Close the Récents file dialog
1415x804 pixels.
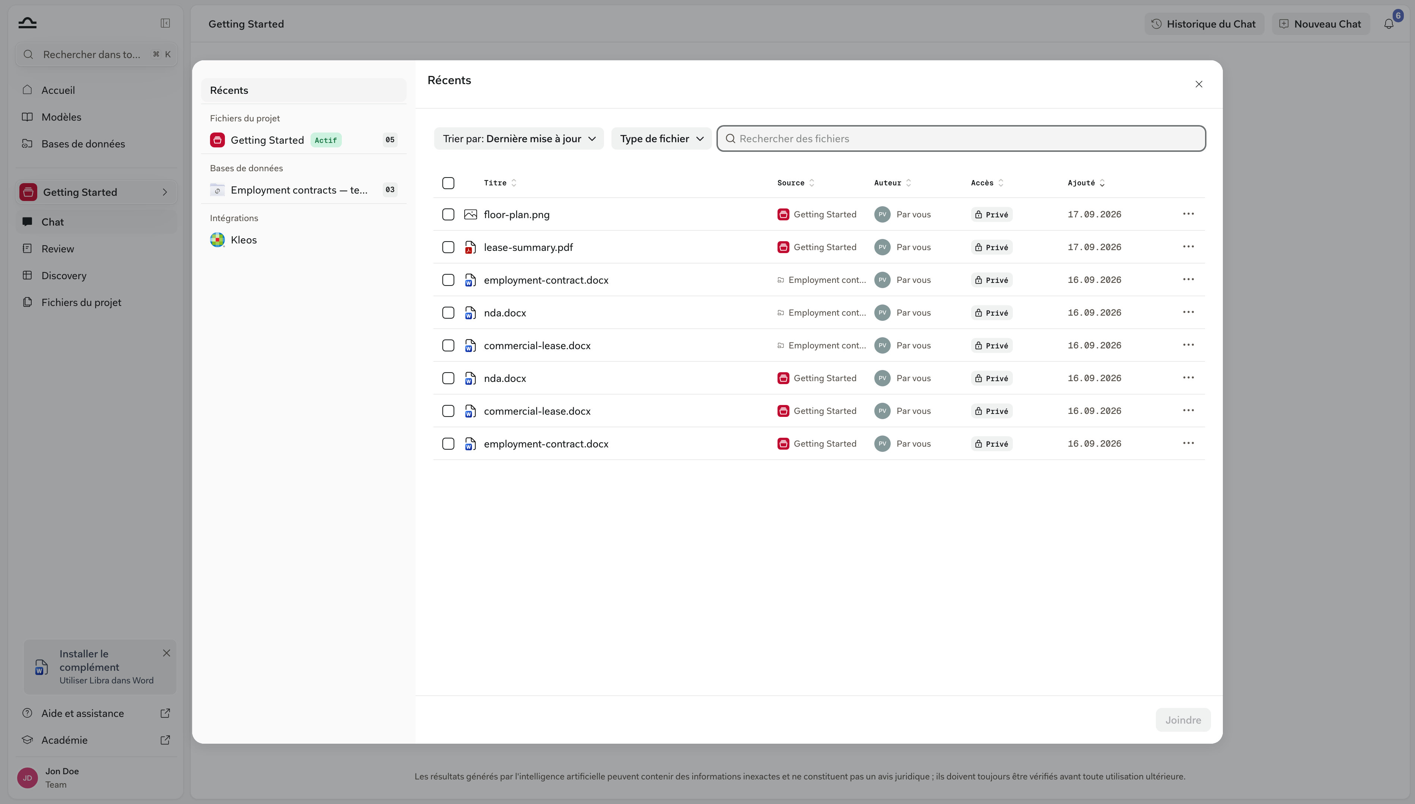tap(1199, 84)
